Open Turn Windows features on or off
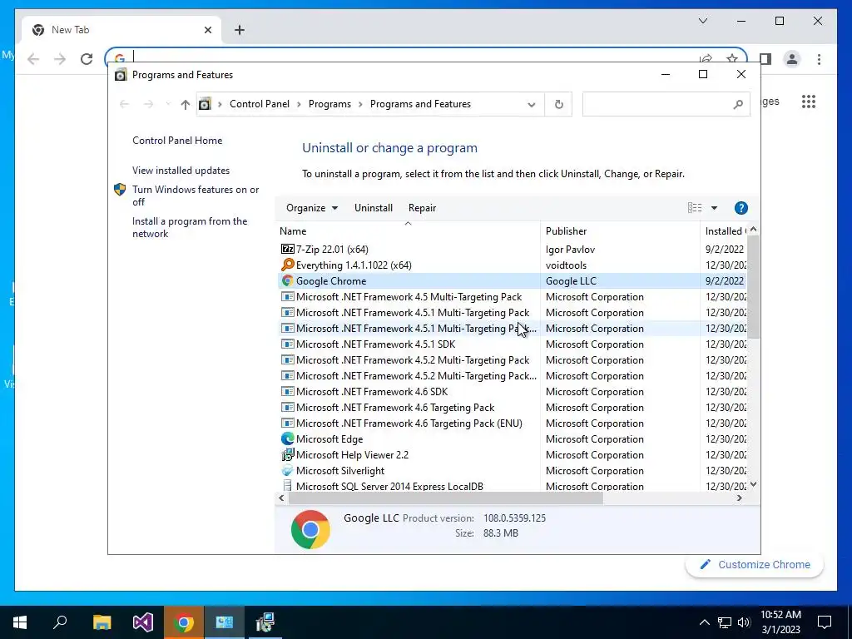 (x=196, y=196)
